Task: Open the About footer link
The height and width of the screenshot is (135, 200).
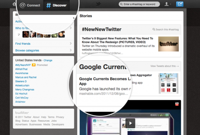Action: point(36,117)
